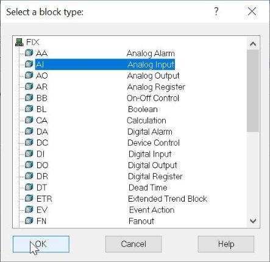Click the DC Device Control block icon
The height and width of the screenshot is (262, 270).
(29, 143)
